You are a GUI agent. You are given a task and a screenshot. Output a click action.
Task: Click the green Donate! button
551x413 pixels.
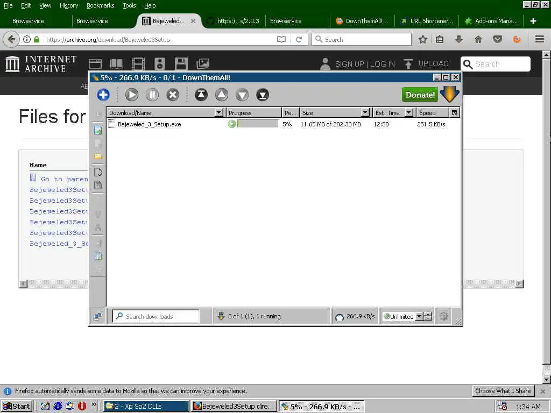click(420, 95)
